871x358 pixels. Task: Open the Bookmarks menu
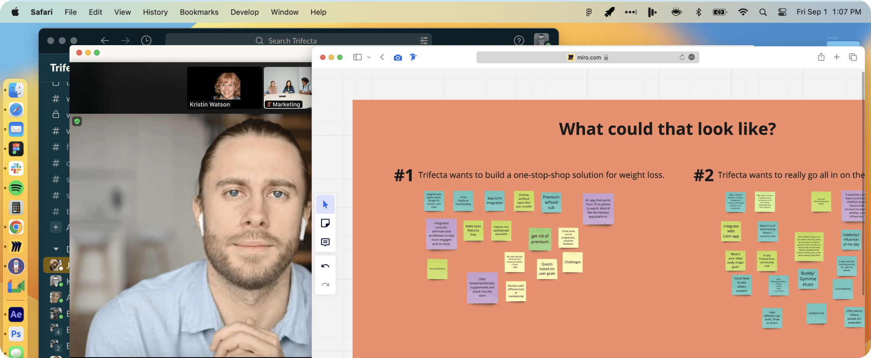[199, 12]
